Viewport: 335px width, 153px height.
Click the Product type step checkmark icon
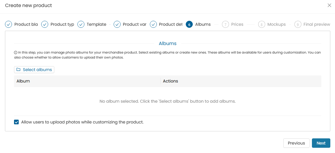click(45, 24)
